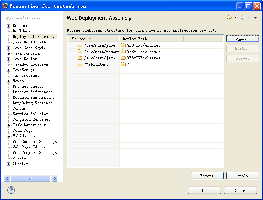Click the help question mark icon

(11, 190)
